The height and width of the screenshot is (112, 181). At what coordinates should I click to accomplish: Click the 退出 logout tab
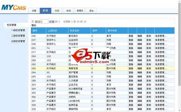91,11
